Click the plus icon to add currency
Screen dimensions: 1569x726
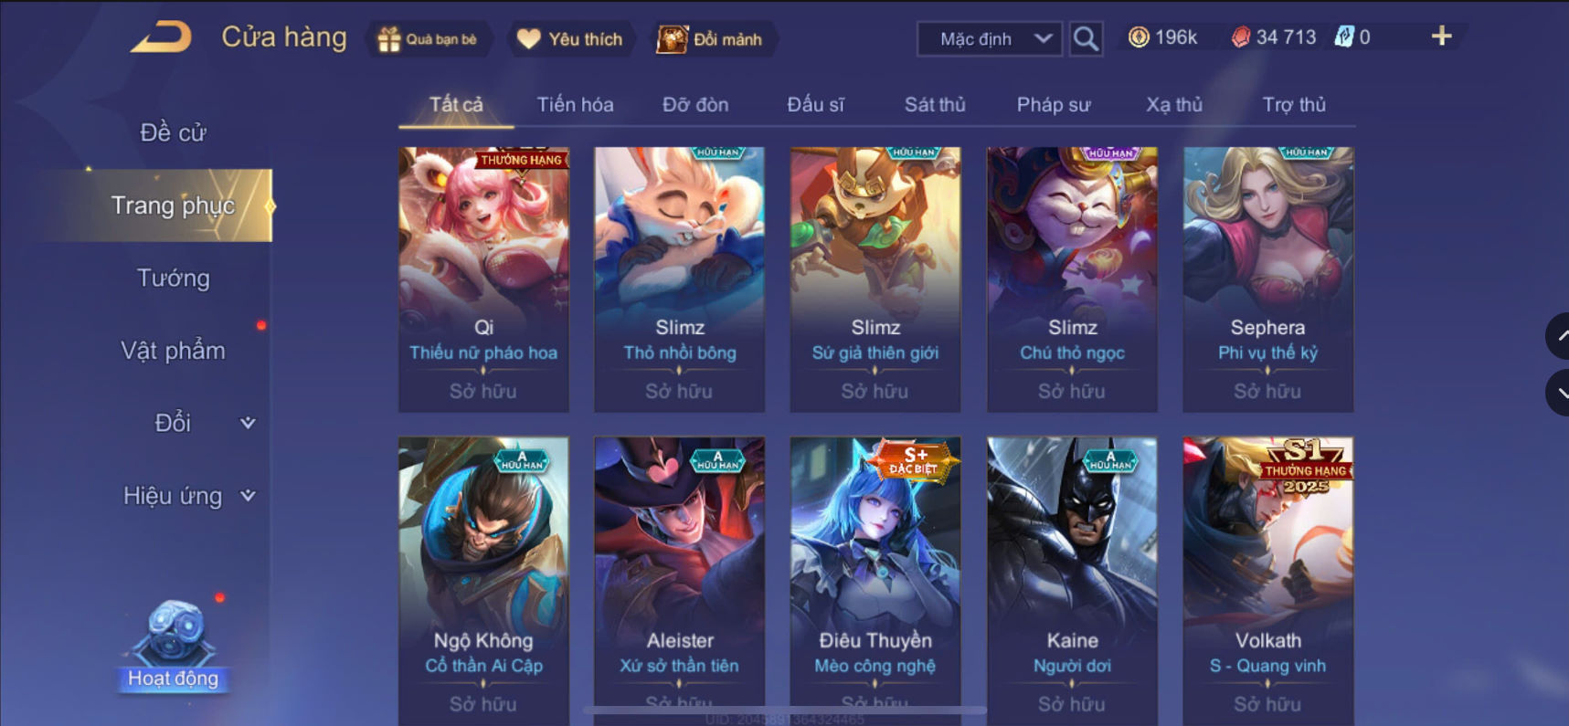[x=1441, y=37]
